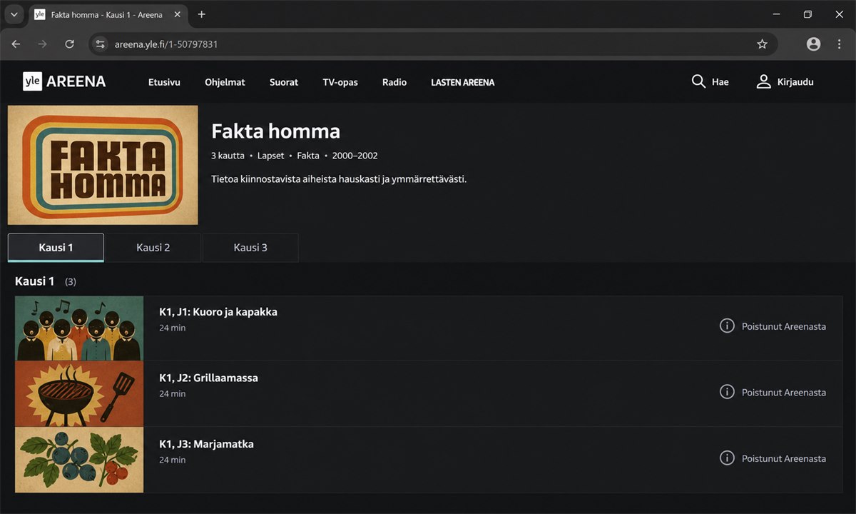
Task: Click the Kausi 1 section heading
Action: [35, 281]
